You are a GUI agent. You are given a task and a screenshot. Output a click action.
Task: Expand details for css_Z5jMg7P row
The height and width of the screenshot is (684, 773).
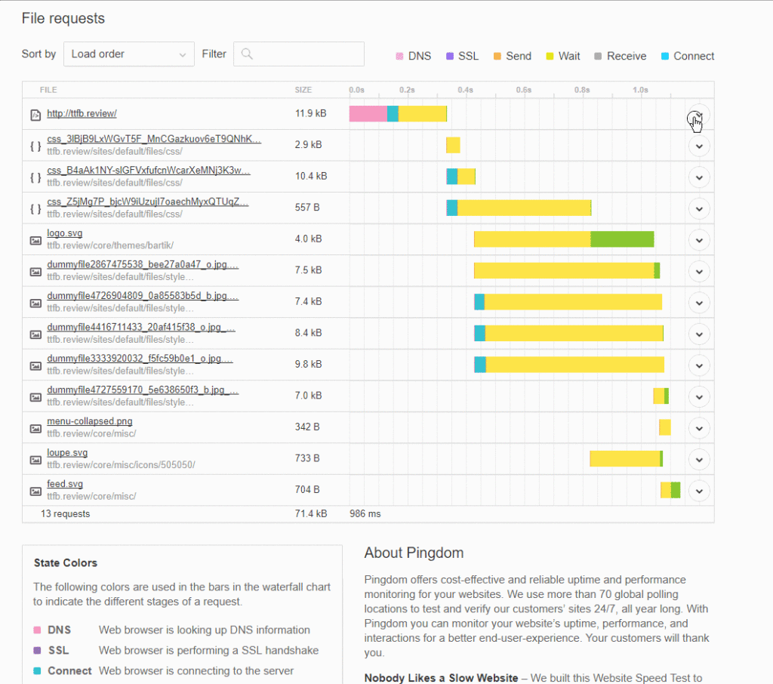pyautogui.click(x=699, y=209)
